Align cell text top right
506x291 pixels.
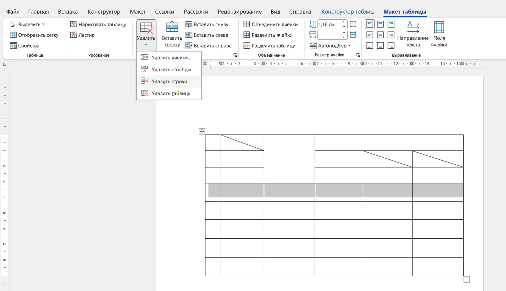pyautogui.click(x=391, y=24)
